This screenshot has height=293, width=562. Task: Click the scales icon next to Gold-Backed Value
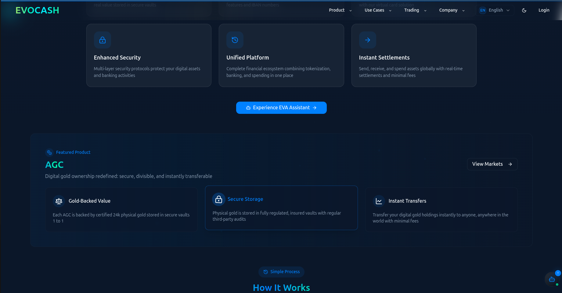point(59,201)
